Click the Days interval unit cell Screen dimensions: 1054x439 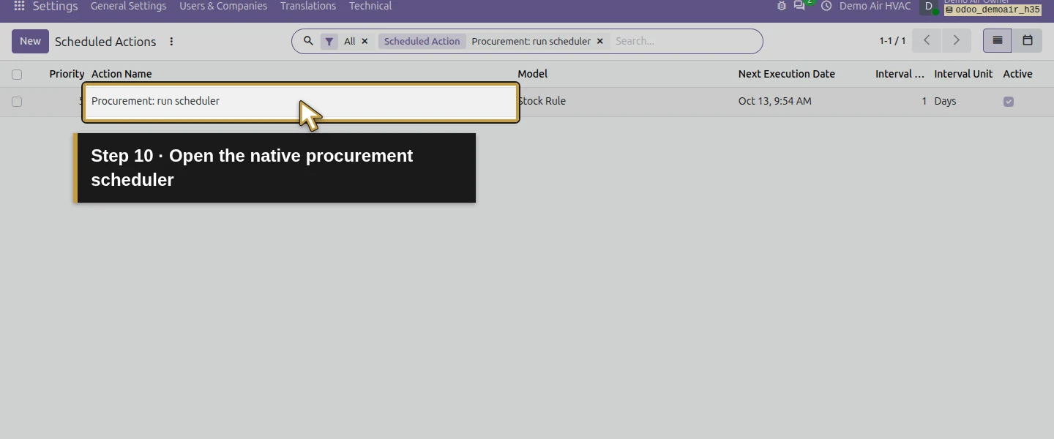click(x=945, y=101)
